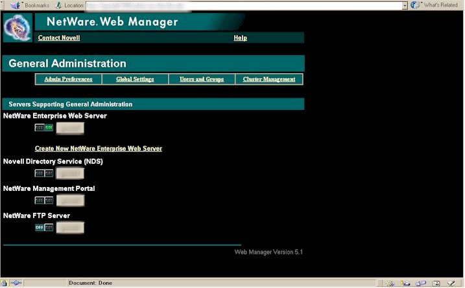The image size is (465, 288).
Task: Click OFF for NetWare FTP Server
Action: pos(40,227)
